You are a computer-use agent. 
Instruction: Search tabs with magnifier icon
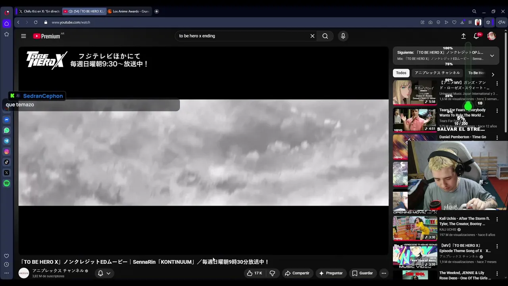click(474, 12)
